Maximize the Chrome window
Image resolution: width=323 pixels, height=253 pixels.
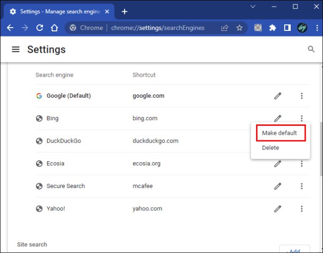(x=295, y=7)
